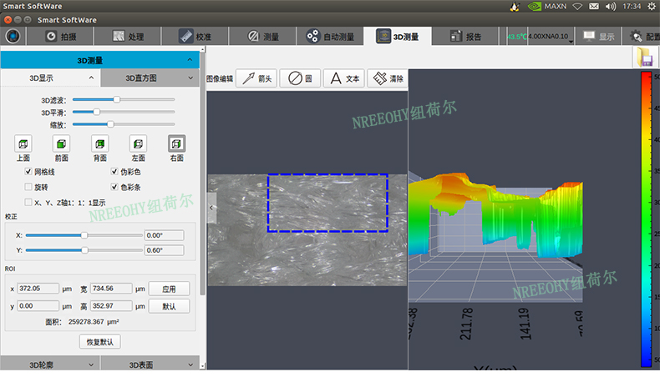Open the 测量 measurement tab
This screenshot has height=377, width=660.
(x=262, y=37)
